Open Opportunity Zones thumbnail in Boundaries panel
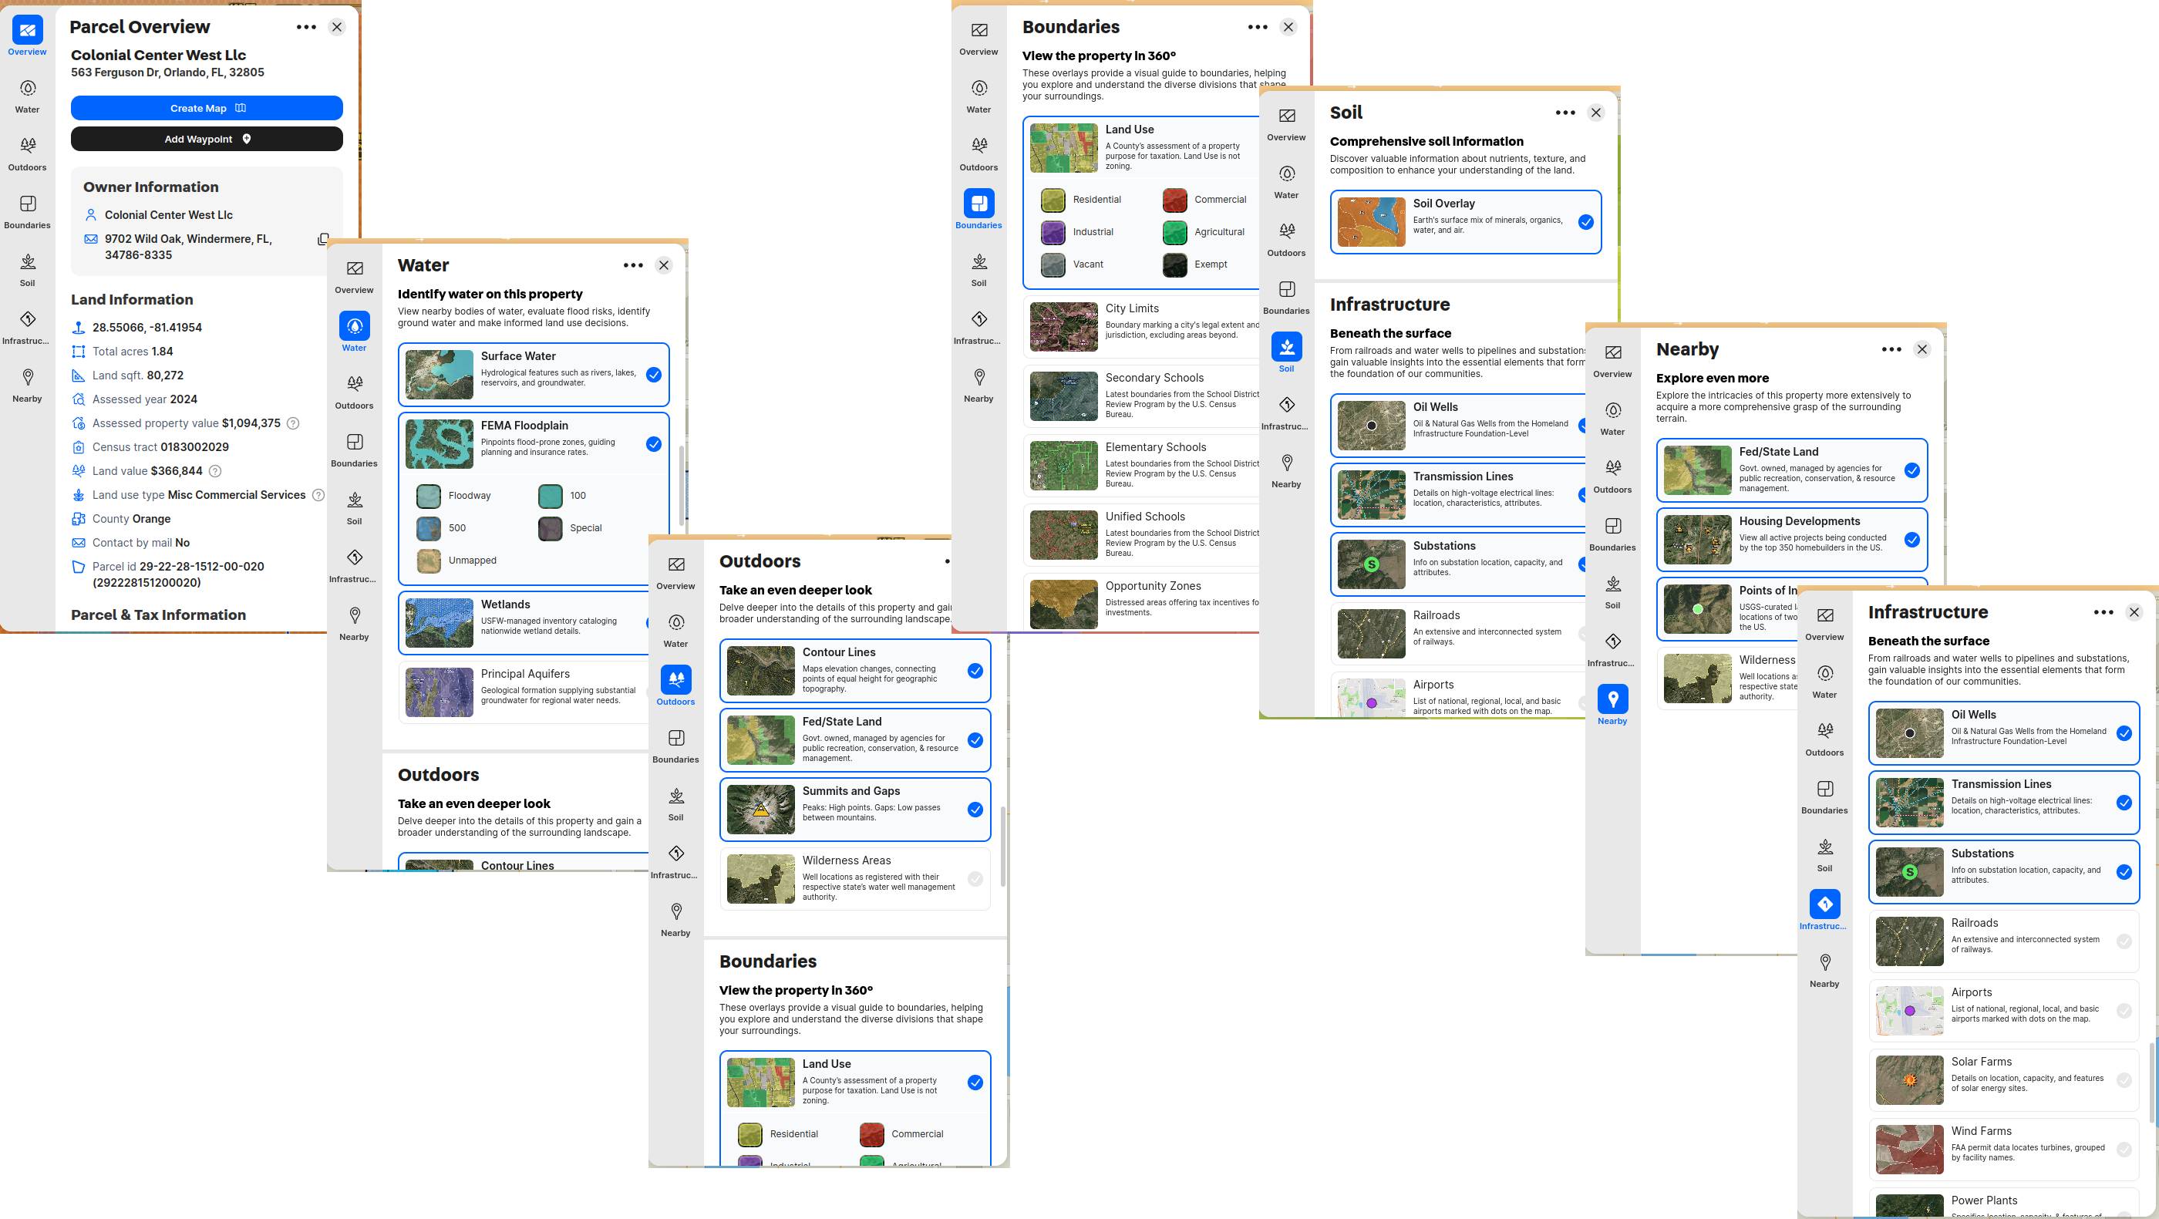The image size is (2159, 1219). pos(1063,604)
